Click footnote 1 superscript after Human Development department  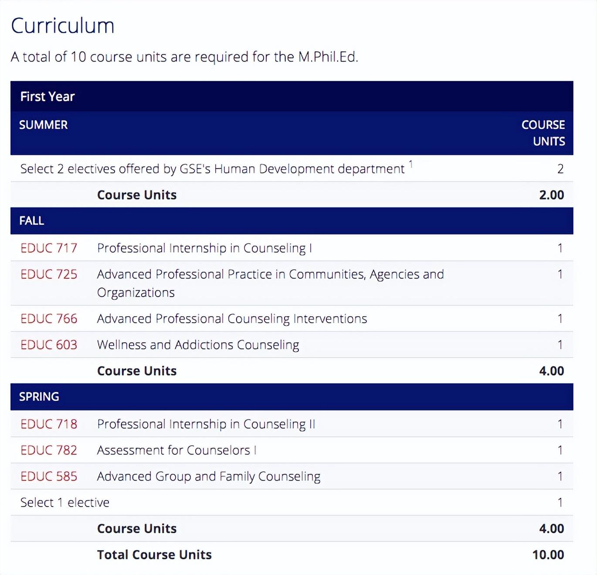410,164
